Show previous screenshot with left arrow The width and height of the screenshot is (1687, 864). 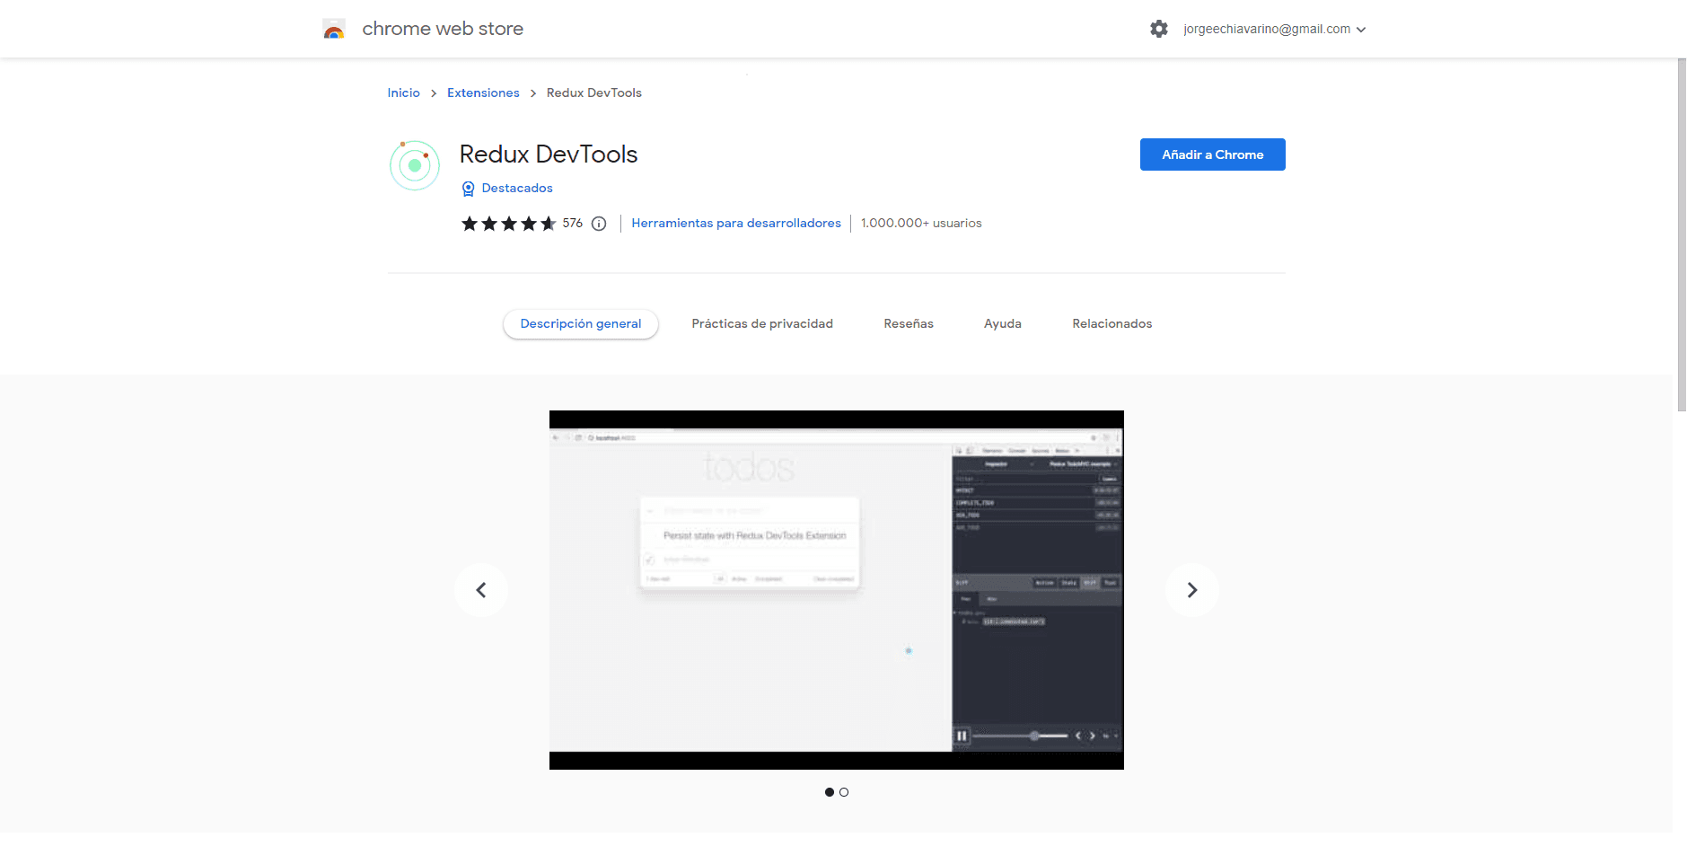481,590
